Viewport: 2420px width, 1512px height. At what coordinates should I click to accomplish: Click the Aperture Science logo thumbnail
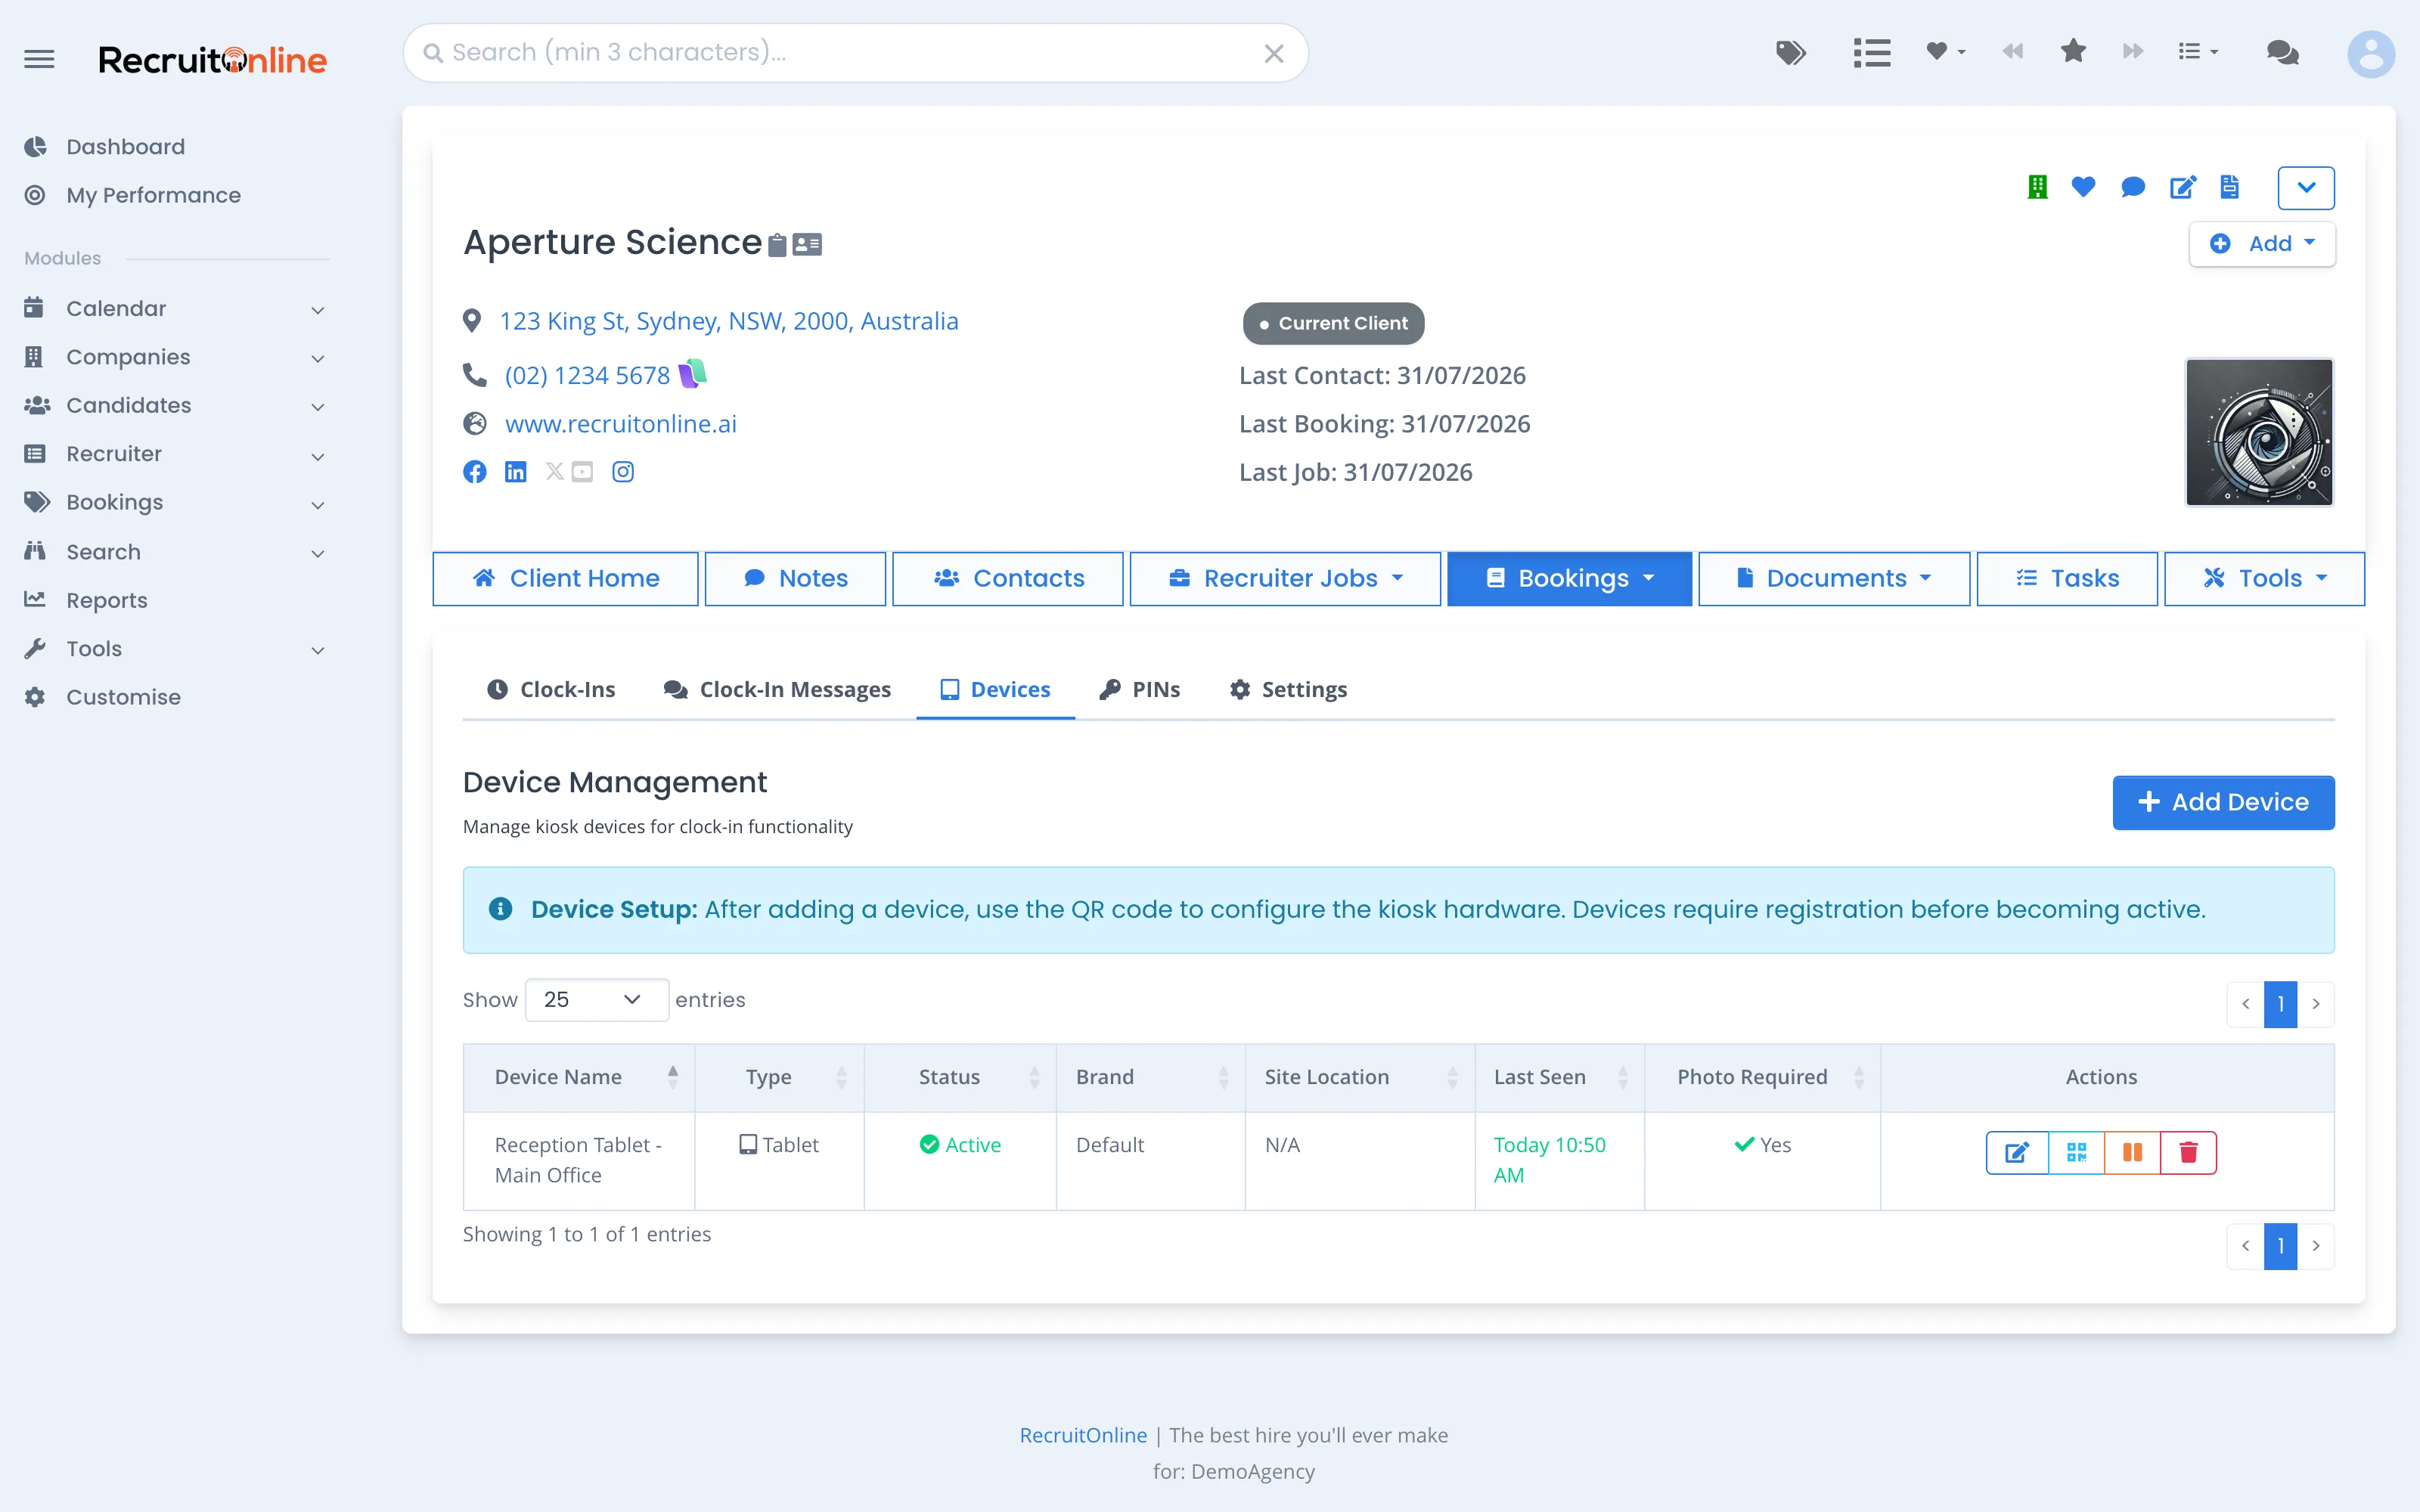coord(2259,432)
